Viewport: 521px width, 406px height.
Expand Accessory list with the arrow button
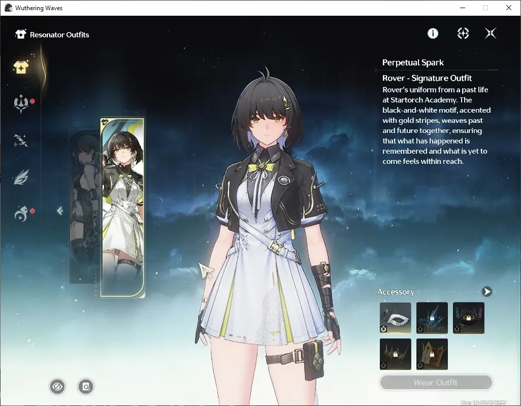487,291
